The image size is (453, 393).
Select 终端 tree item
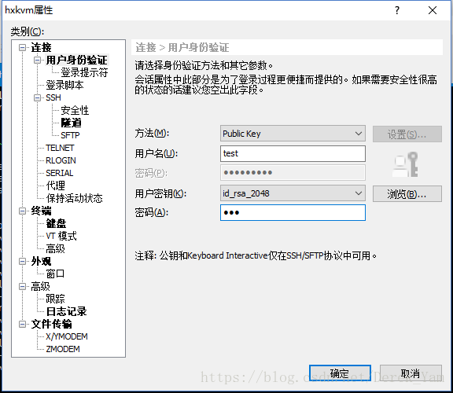tap(42, 211)
